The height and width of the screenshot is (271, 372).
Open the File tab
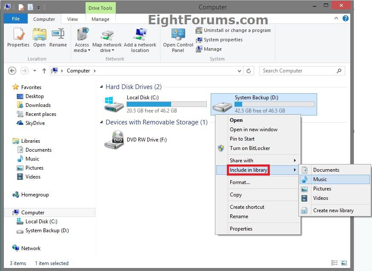16,19
